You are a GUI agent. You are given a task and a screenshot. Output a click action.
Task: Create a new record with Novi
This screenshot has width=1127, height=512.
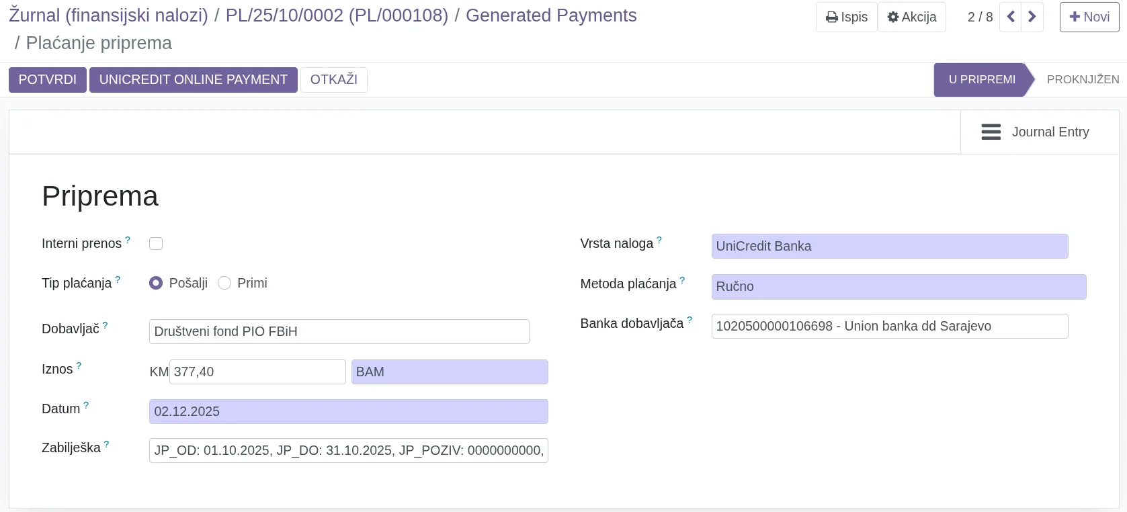click(1089, 17)
